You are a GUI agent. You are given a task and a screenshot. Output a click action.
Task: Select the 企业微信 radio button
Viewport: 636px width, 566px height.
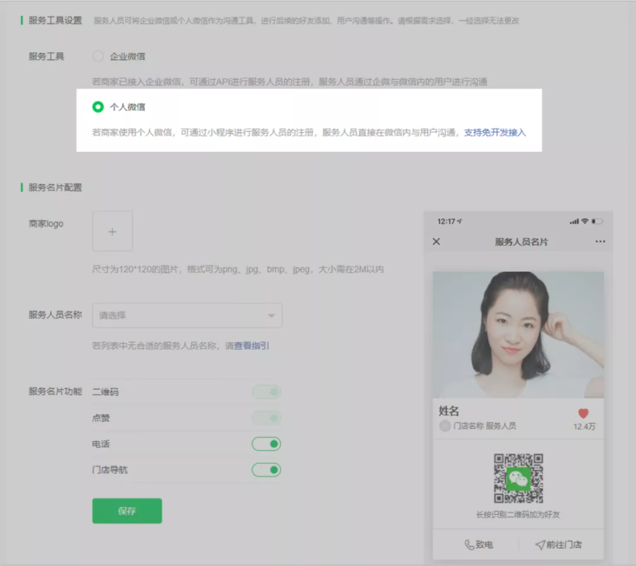point(98,56)
